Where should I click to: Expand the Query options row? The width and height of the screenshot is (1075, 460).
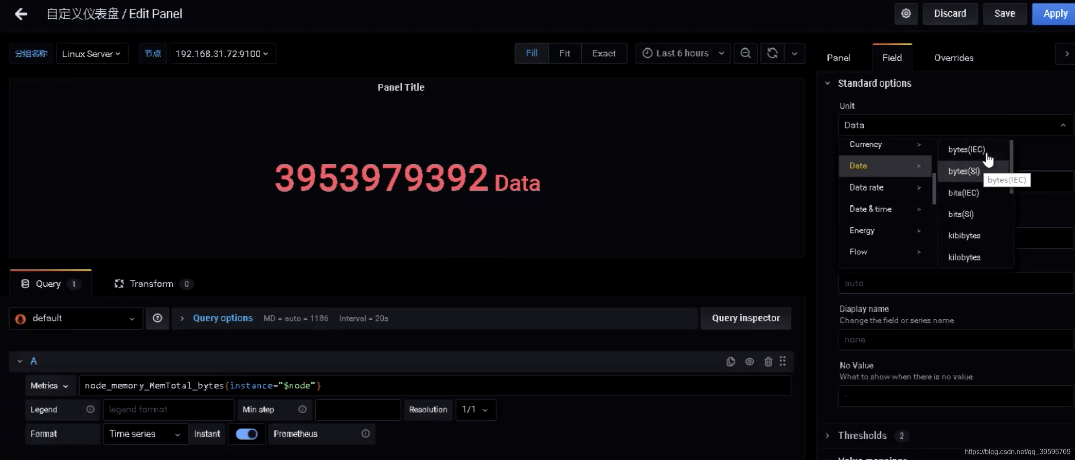[x=182, y=318]
